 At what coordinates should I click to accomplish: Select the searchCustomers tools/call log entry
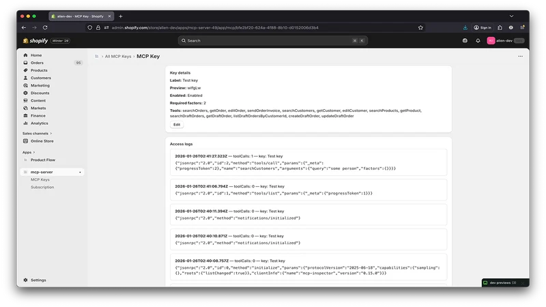[x=308, y=162]
